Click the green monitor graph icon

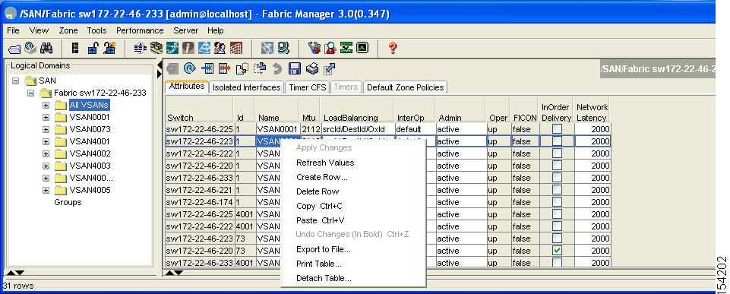(362, 48)
